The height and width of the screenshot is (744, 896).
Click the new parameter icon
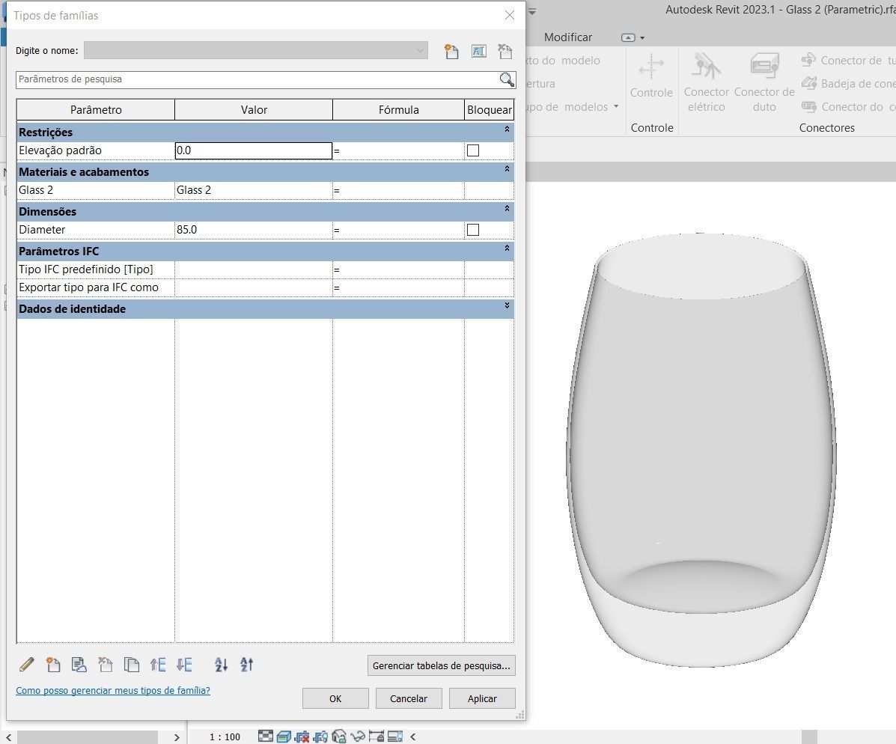pos(53,665)
